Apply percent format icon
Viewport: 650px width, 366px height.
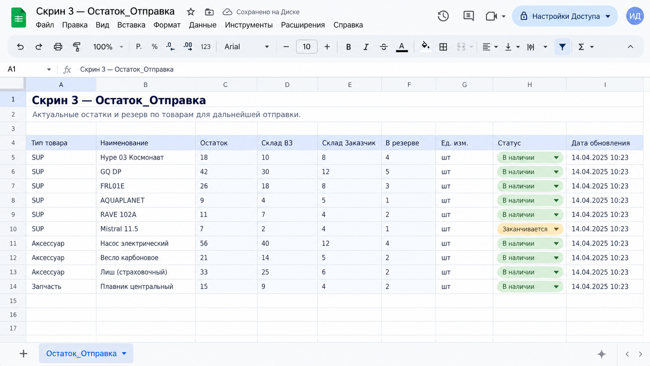point(154,47)
